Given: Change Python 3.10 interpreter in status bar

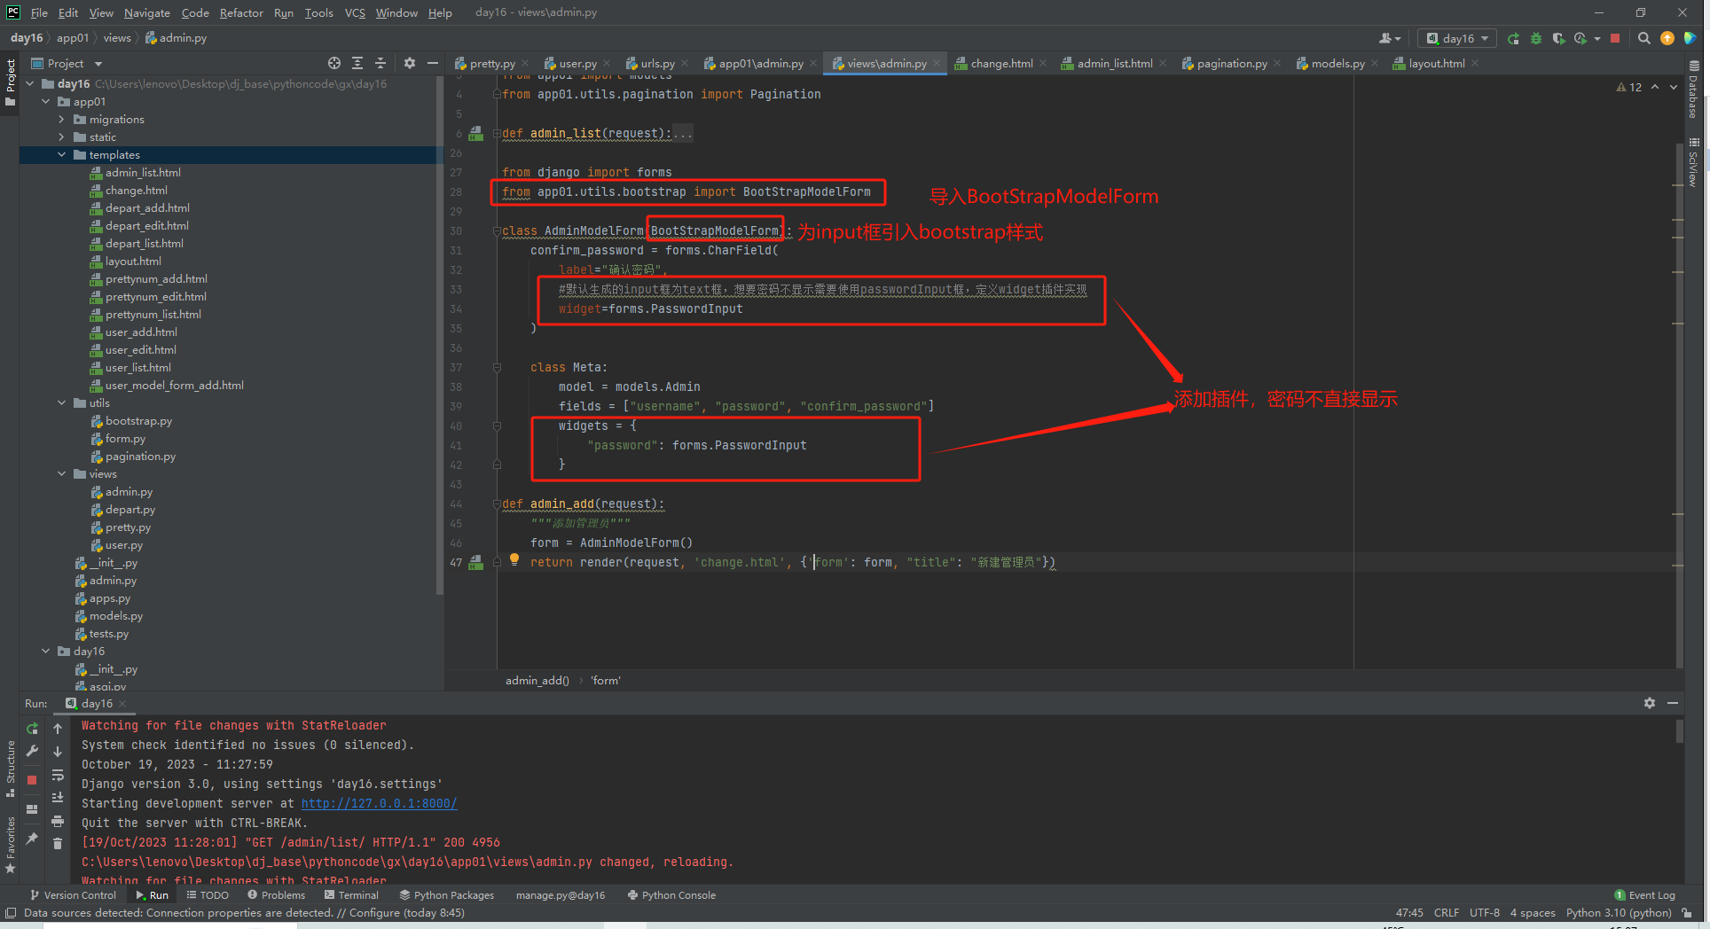Looking at the screenshot, I should pyautogui.click(x=1619, y=913).
